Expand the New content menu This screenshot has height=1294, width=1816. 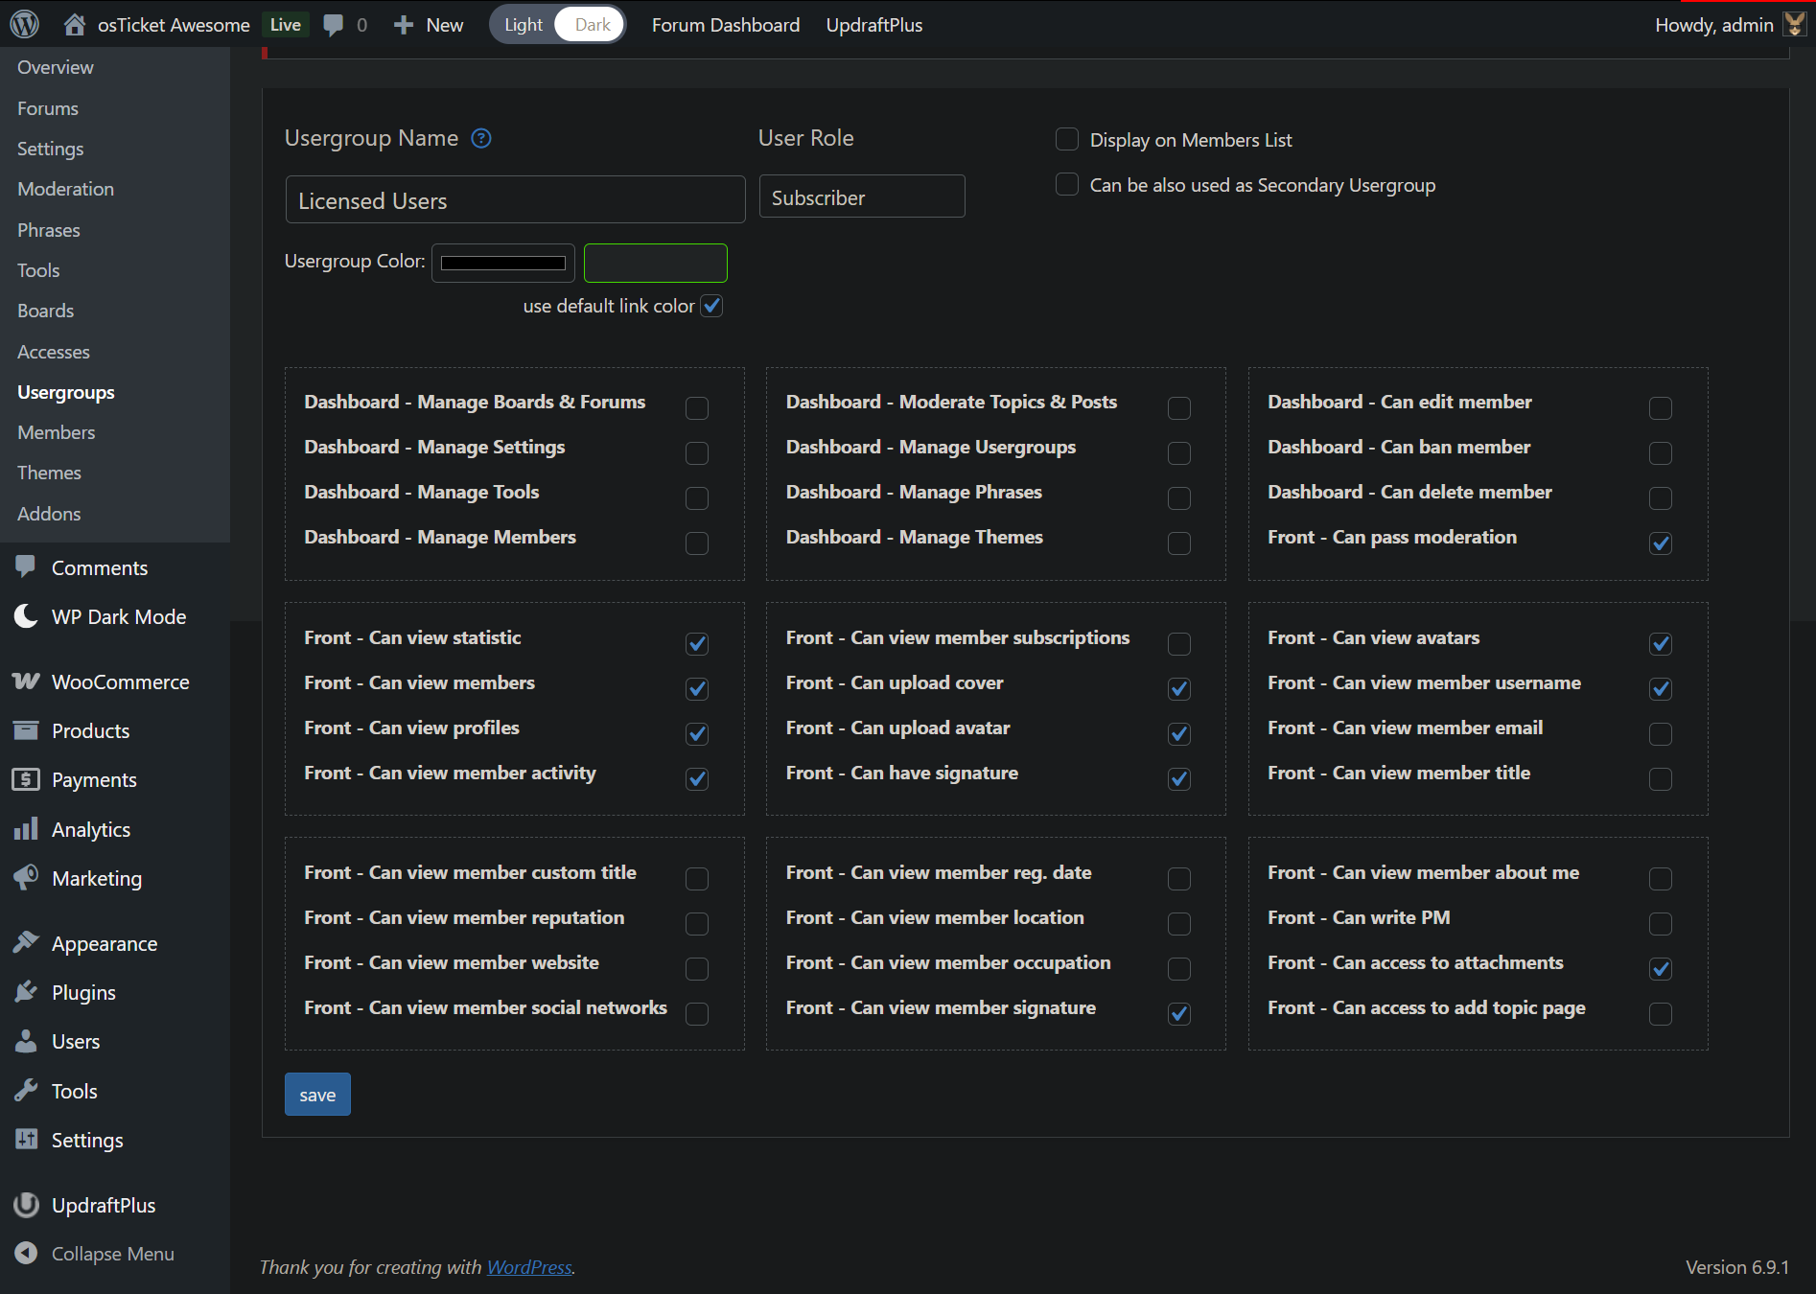point(430,25)
